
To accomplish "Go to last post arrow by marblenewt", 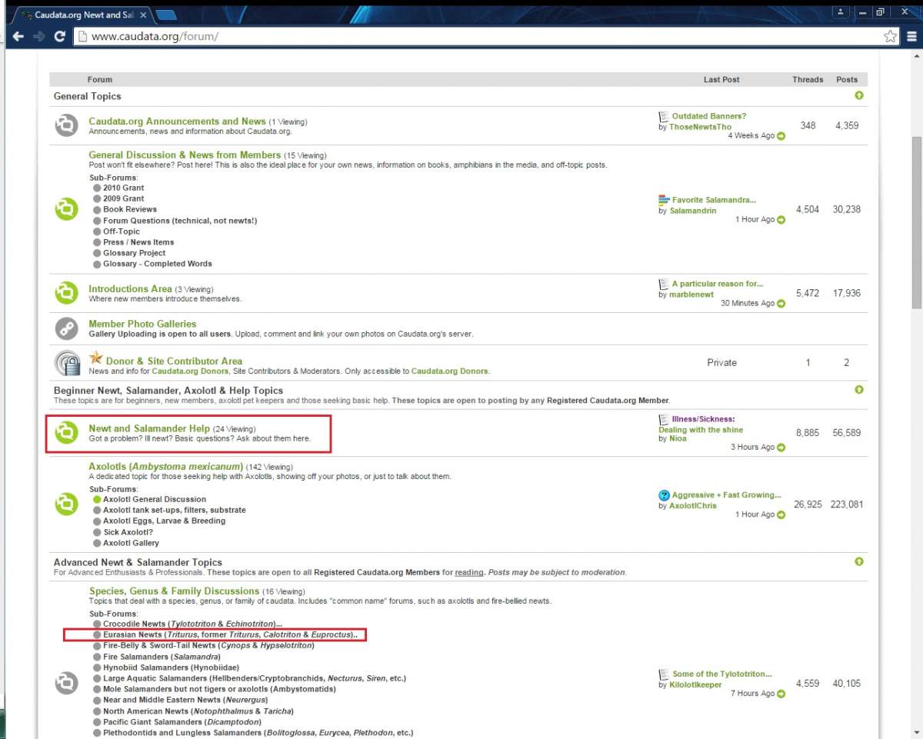I will (781, 304).
